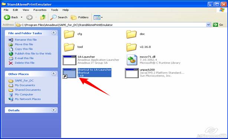
Task: Go to SAPE_for_DC in Other Places
Action: (24, 80)
